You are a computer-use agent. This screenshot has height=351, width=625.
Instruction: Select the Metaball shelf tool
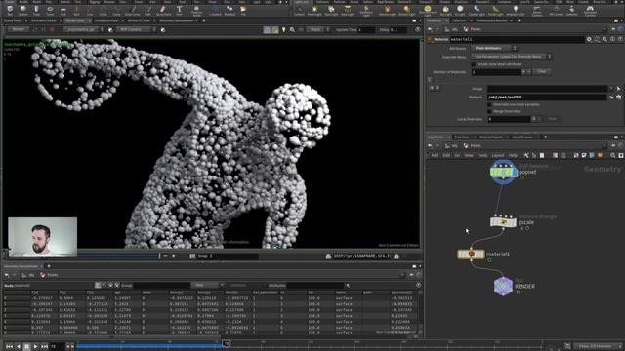tap(229, 11)
